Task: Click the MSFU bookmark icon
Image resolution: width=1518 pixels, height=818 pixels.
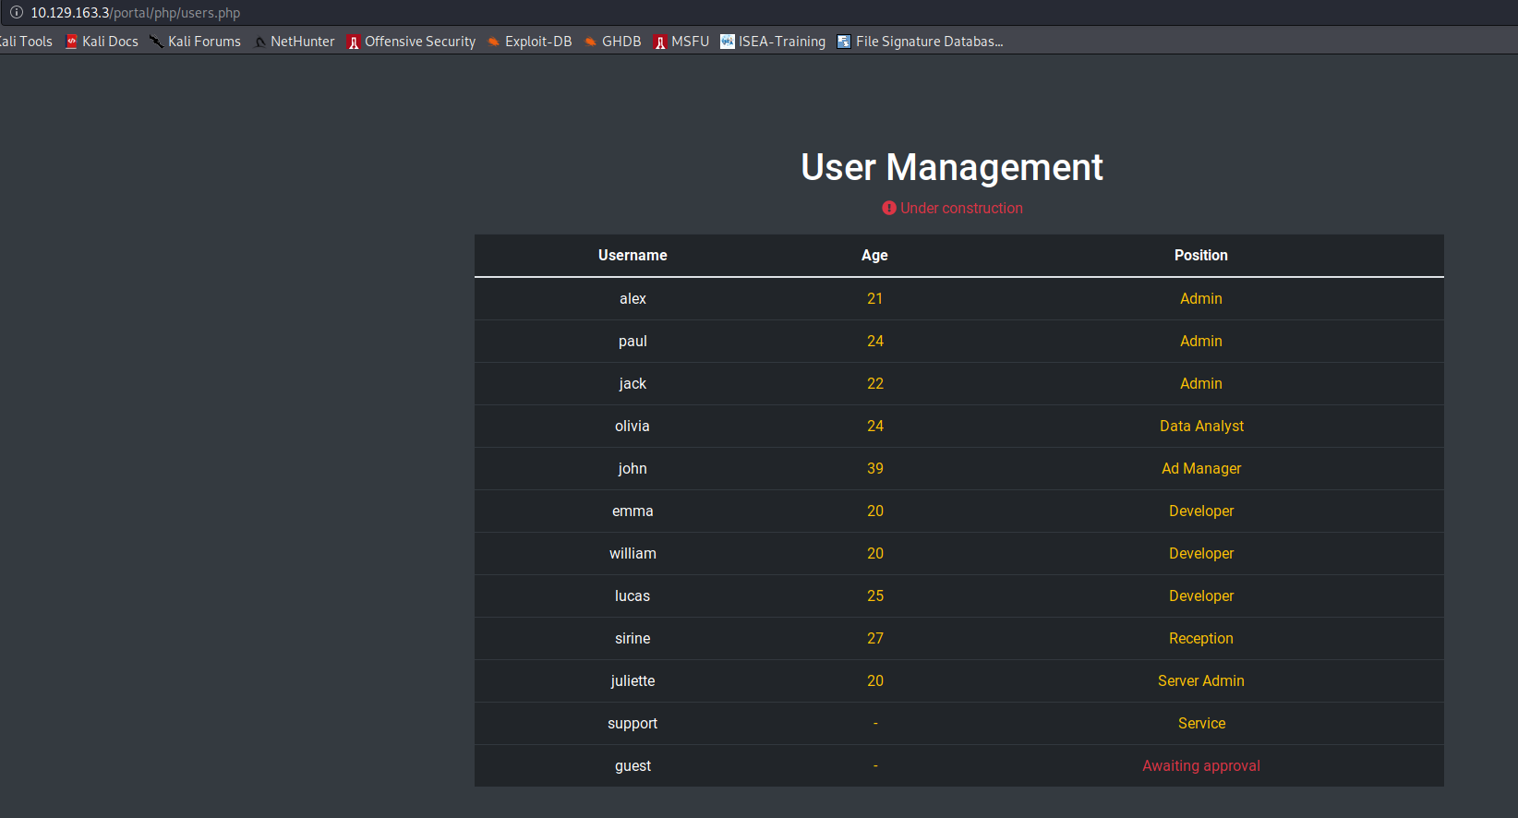Action: 660,42
